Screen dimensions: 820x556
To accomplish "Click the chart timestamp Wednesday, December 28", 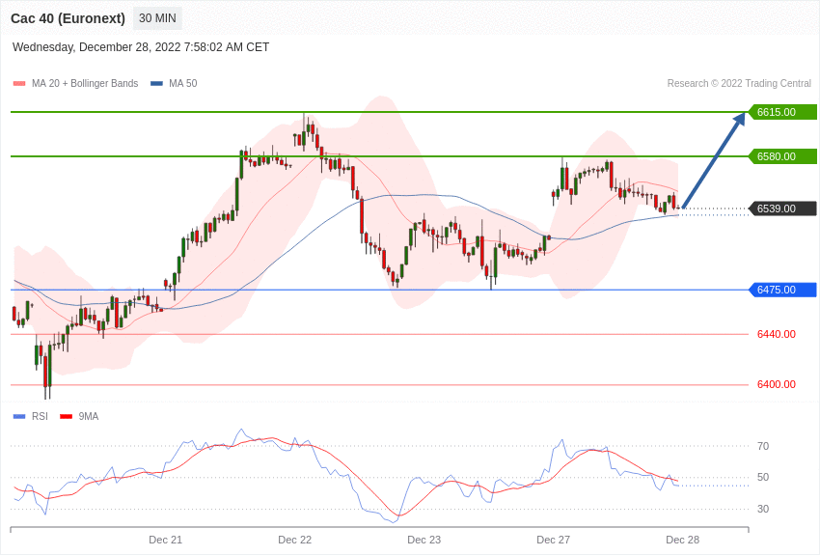I will click(x=141, y=47).
